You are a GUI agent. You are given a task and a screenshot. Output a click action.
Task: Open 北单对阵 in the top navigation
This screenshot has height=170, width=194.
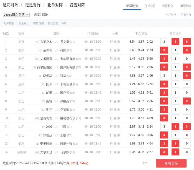pos(55,5)
